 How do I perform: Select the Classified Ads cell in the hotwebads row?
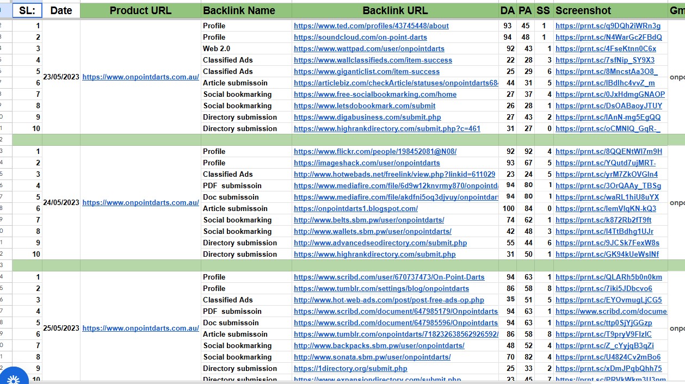(x=246, y=174)
